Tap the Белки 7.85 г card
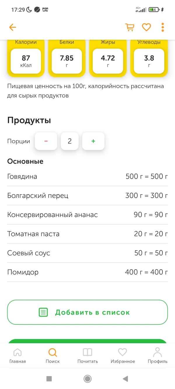Screen dimensions: 175x389 67,58
